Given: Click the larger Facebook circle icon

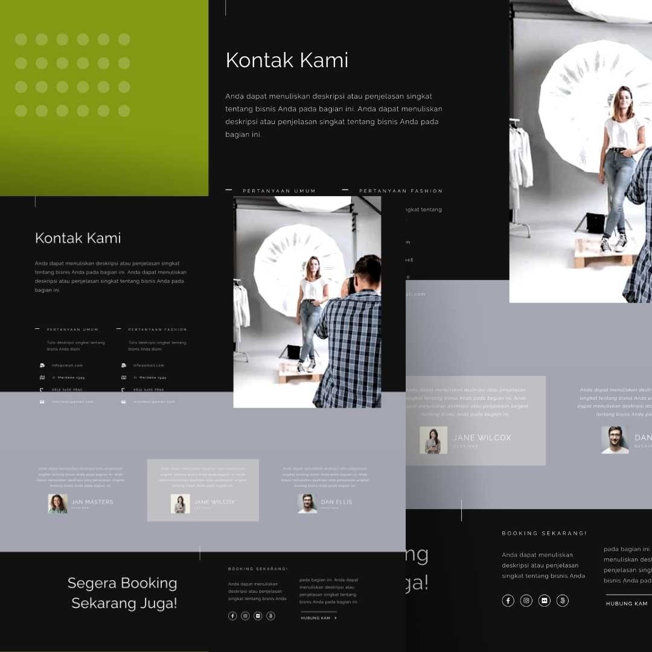Looking at the screenshot, I should click(508, 601).
